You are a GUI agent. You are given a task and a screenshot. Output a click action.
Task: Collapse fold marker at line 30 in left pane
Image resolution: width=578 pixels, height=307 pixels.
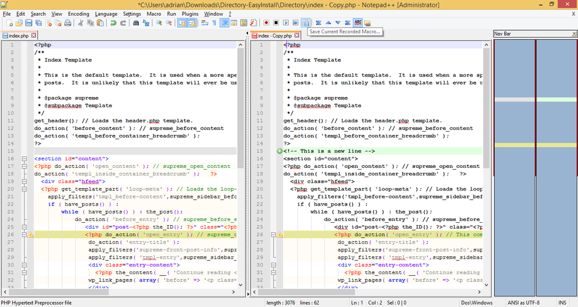pos(24,265)
